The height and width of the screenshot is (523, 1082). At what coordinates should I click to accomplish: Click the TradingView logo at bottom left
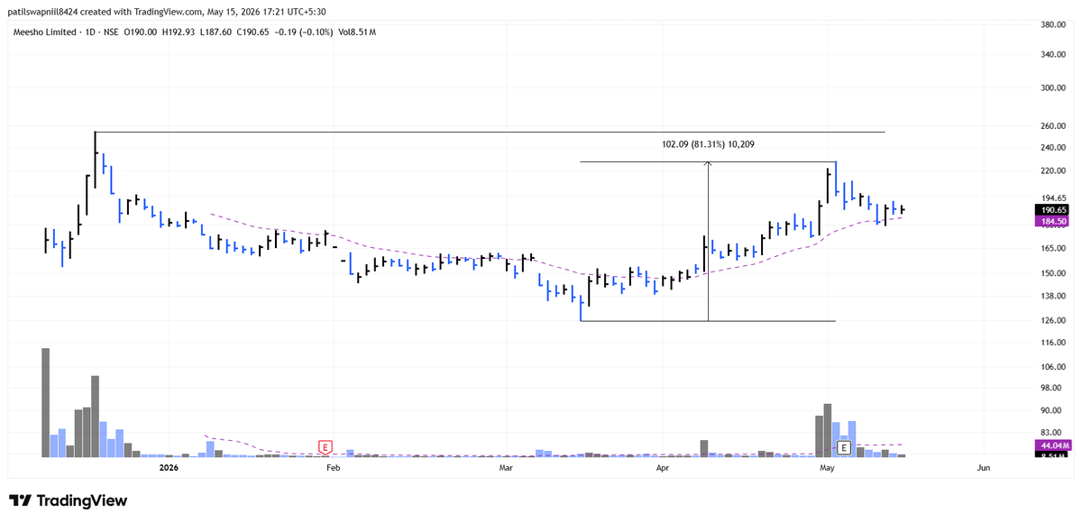coord(69,500)
